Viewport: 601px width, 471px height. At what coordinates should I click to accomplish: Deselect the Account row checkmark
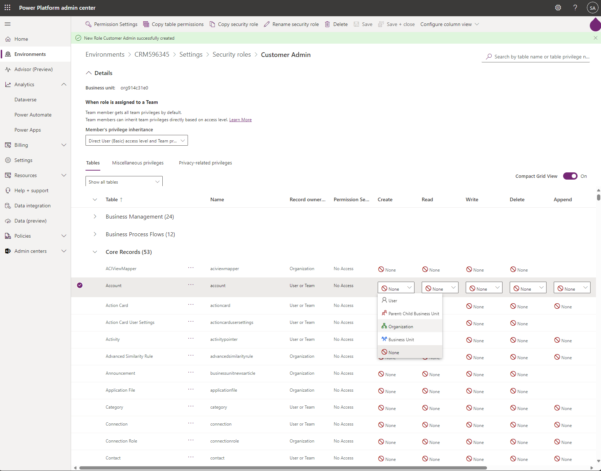pyautogui.click(x=80, y=285)
